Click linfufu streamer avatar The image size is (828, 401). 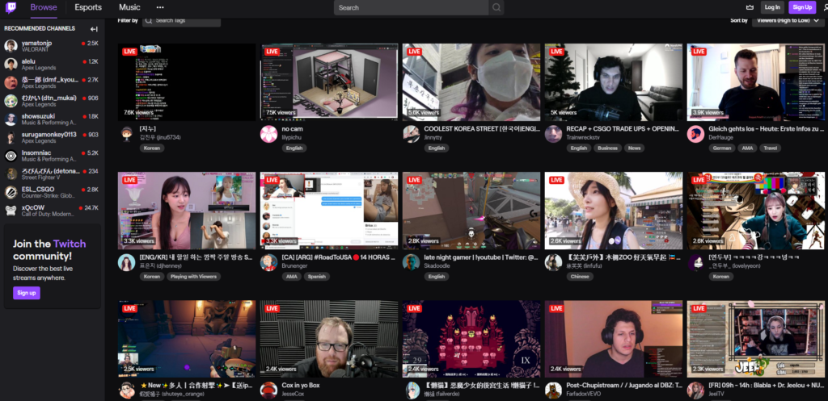click(x=553, y=262)
